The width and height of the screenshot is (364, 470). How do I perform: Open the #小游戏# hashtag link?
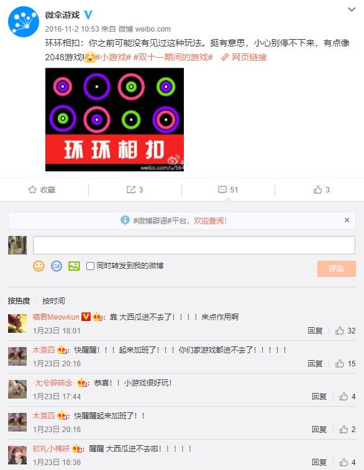pyautogui.click(x=113, y=57)
